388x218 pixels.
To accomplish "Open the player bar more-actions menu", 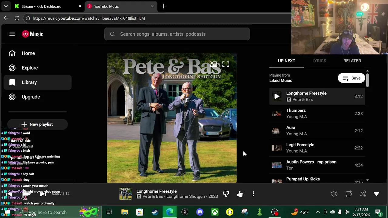I will point(253,194).
